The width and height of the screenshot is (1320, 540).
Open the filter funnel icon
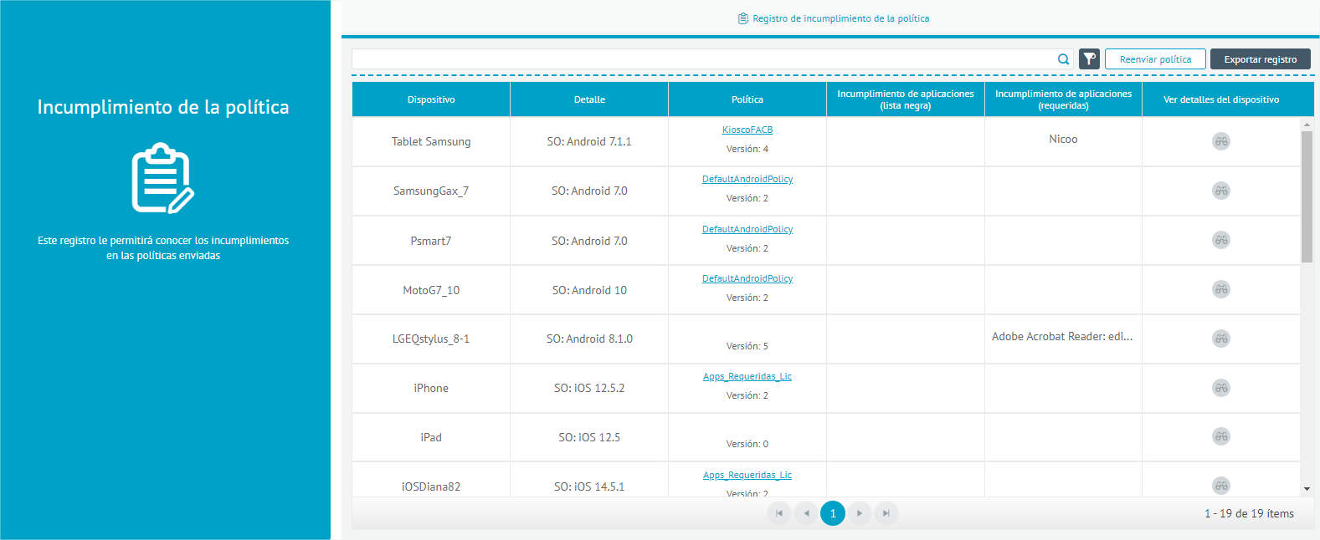click(x=1089, y=59)
